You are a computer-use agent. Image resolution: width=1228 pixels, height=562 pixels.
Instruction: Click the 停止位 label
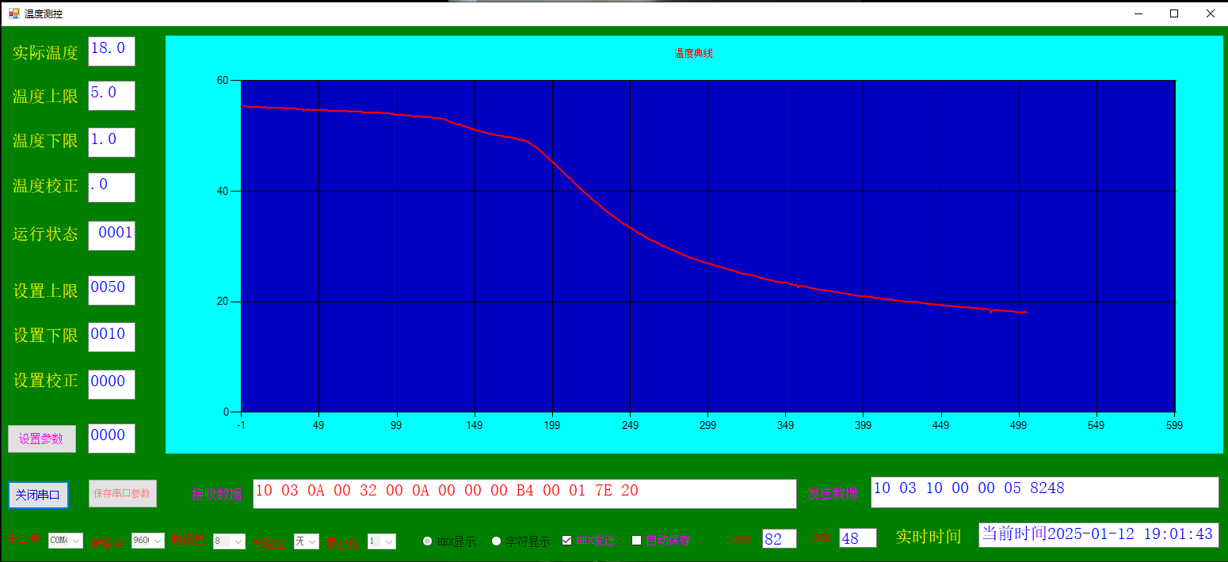pyautogui.click(x=344, y=543)
